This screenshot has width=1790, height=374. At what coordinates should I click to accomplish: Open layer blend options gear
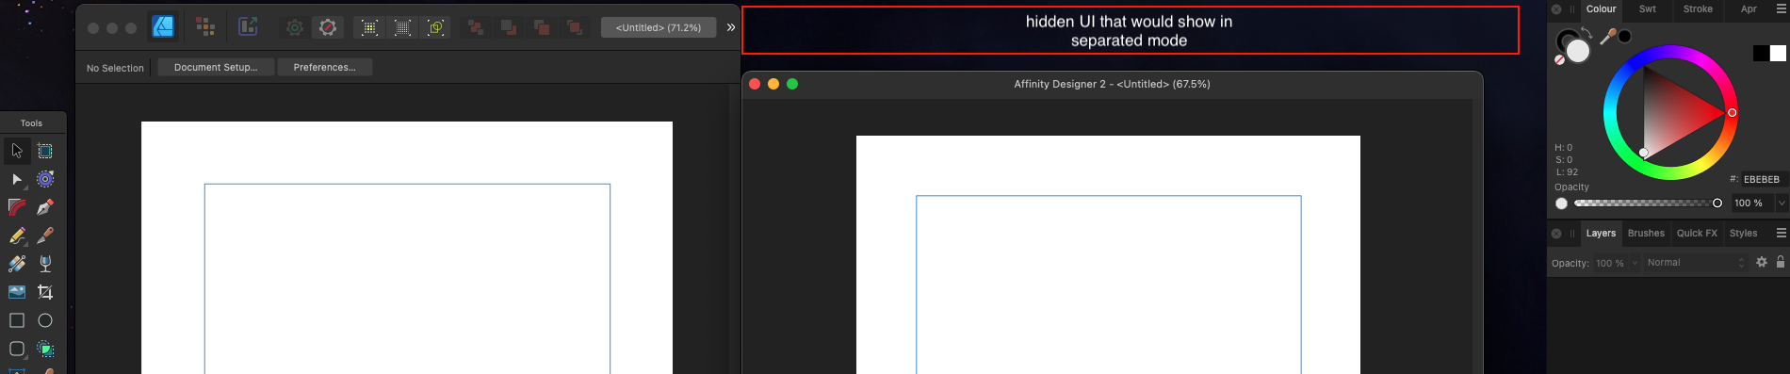coord(1762,262)
